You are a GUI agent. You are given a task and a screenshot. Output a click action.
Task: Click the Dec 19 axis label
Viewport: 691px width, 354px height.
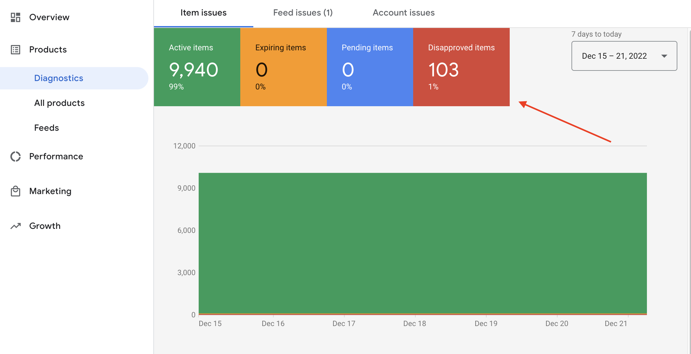tap(486, 324)
